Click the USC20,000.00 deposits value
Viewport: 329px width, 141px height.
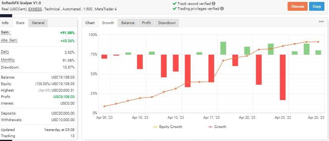(x=63, y=113)
